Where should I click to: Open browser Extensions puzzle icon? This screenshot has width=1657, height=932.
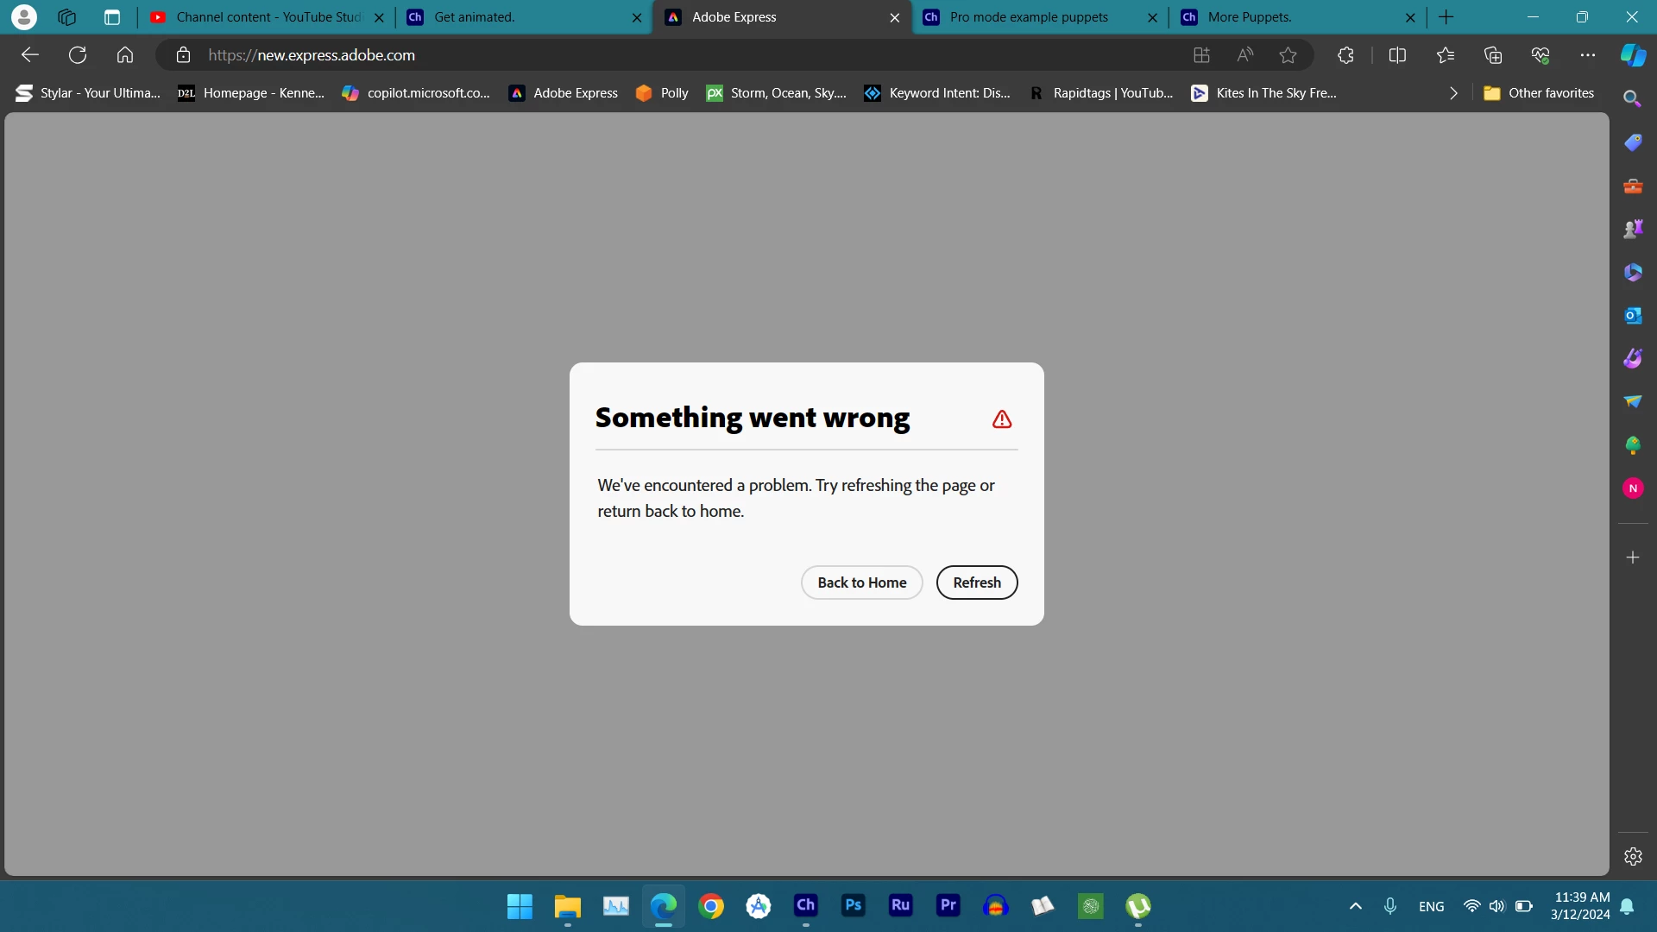click(1345, 55)
